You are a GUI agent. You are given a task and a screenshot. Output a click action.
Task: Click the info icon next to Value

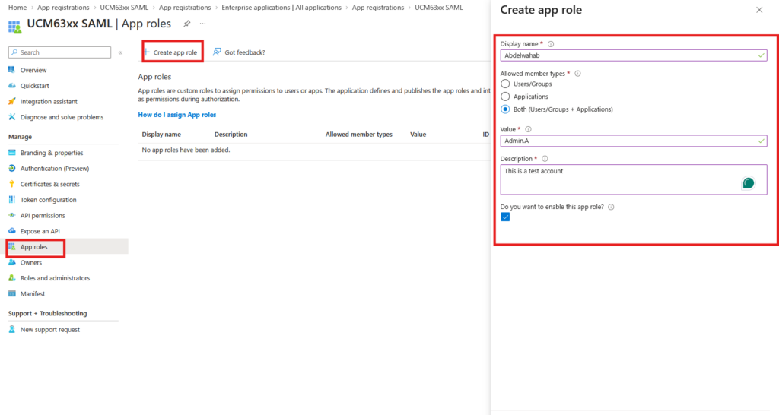[x=528, y=129]
